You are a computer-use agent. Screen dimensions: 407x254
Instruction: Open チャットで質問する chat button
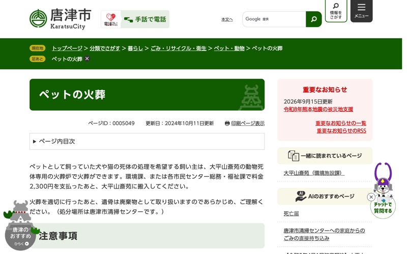383,207
